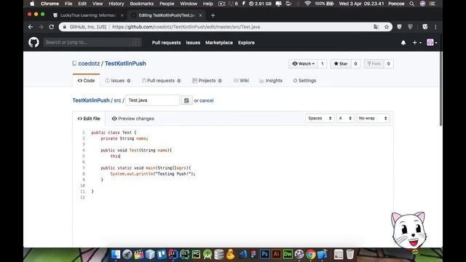Open Spotlight search in menu bar
The width and height of the screenshot is (466, 262).
tap(411, 4)
